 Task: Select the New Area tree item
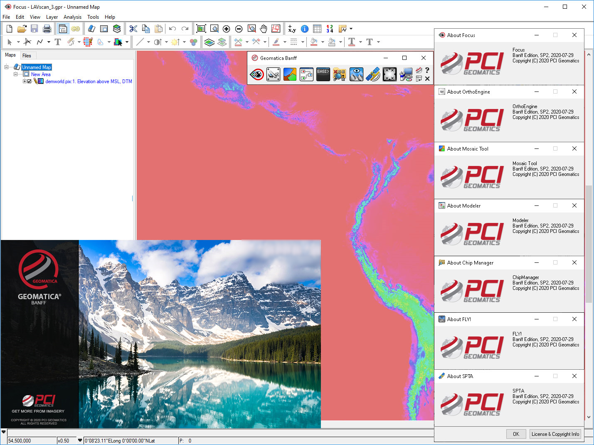[41, 74]
